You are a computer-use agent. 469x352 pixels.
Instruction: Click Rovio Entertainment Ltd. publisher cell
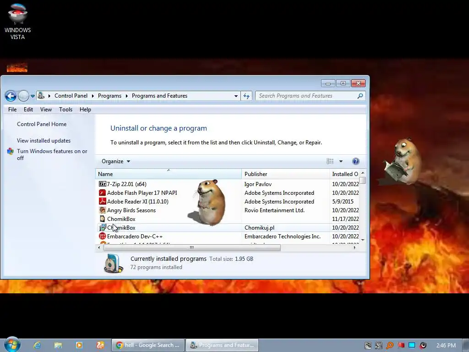tap(274, 210)
